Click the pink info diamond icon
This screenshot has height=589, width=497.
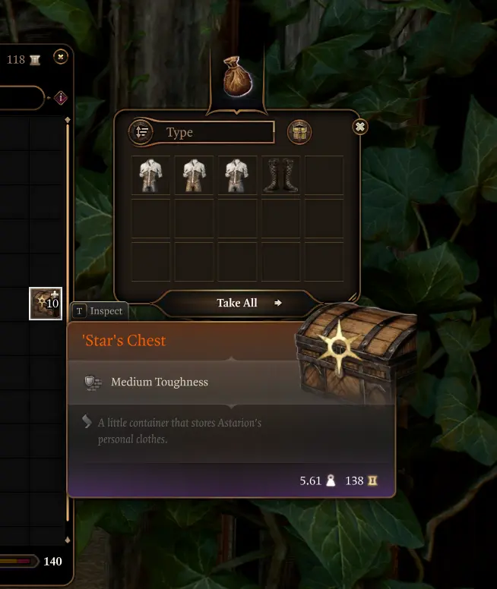(x=61, y=98)
